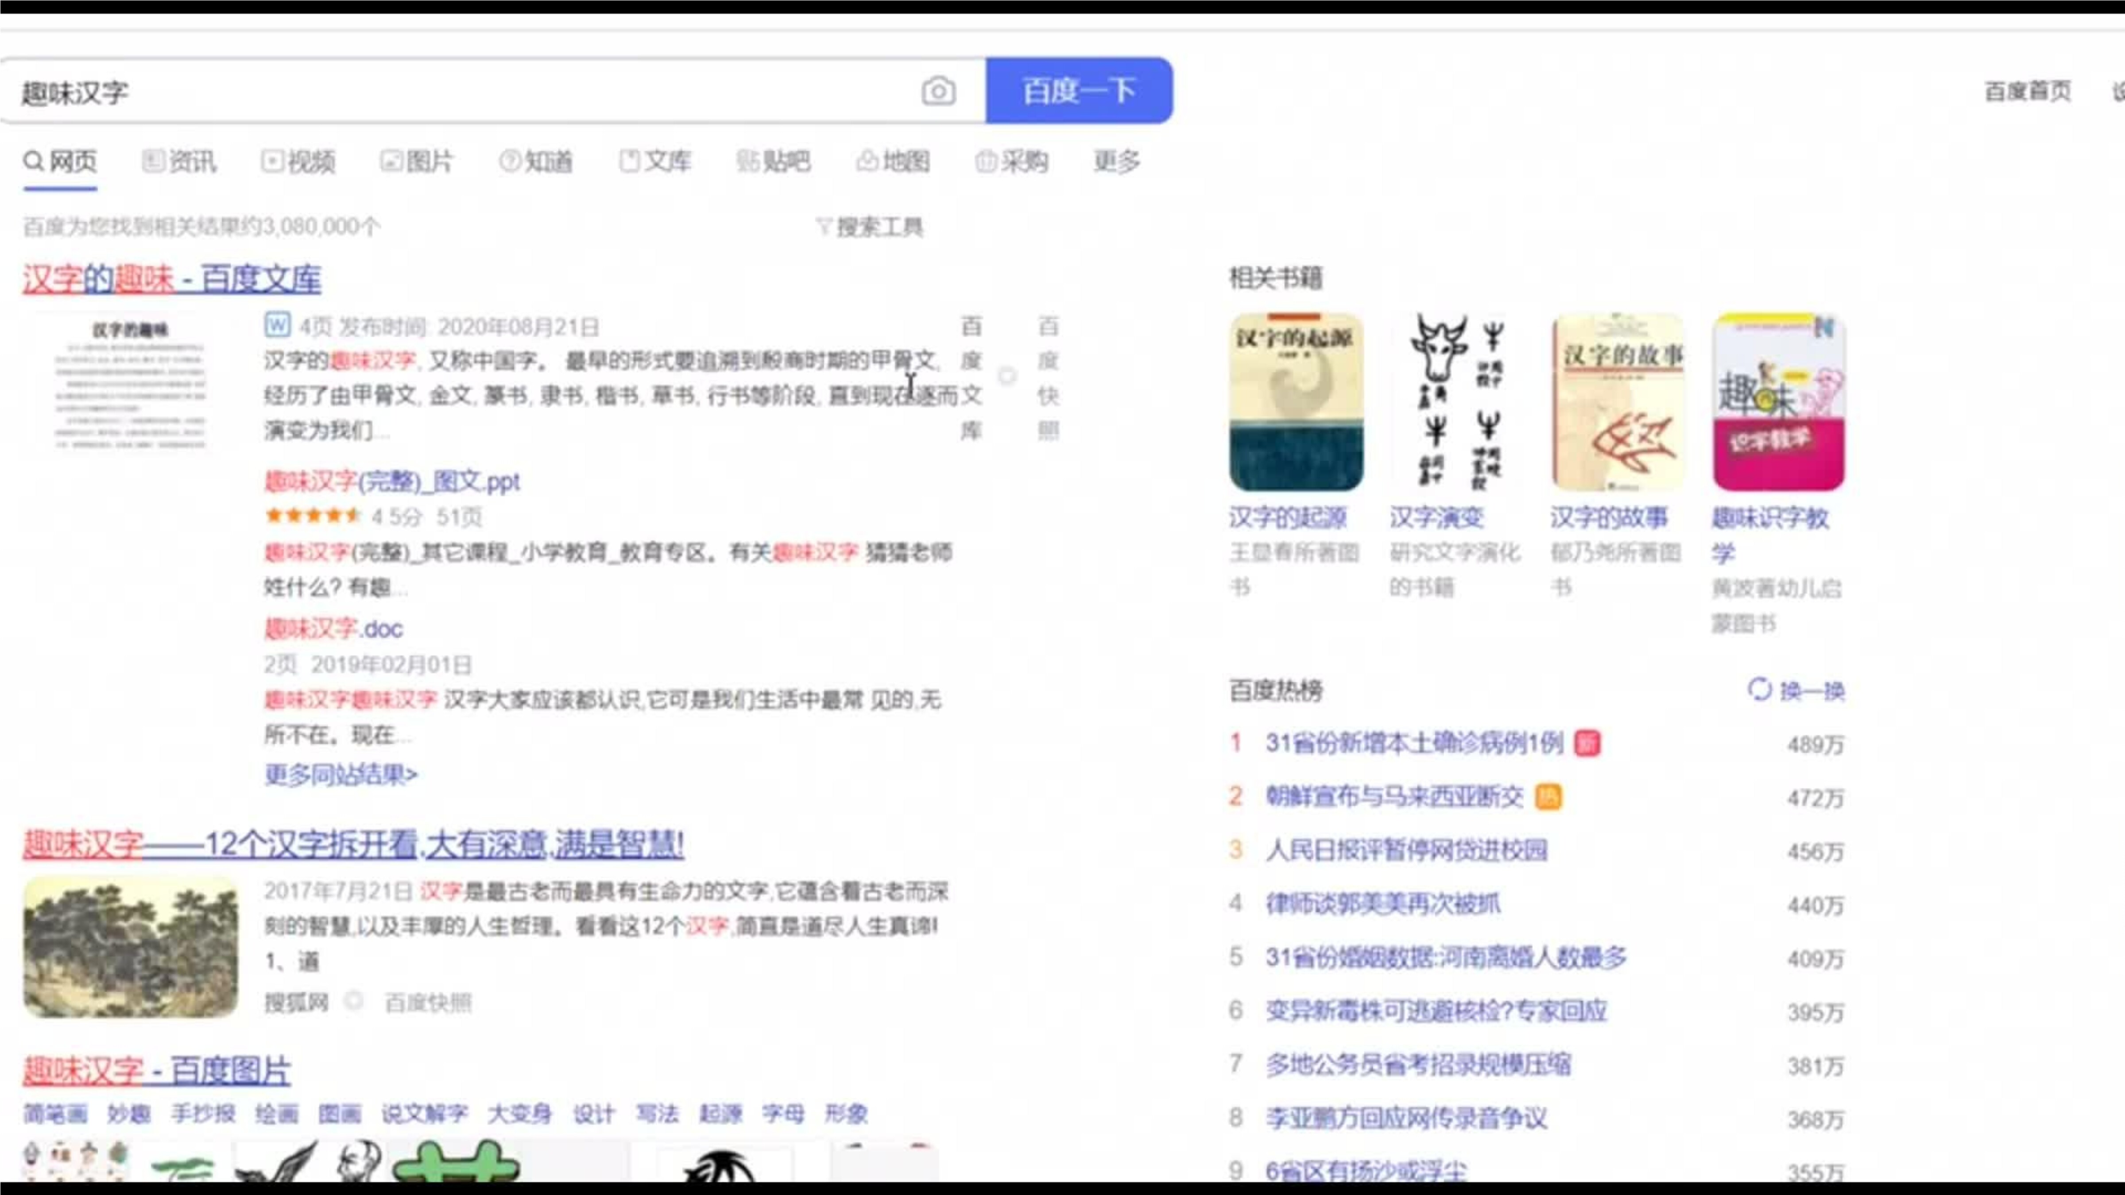
Task: Go to 百度首页 link
Action: pos(2028,91)
